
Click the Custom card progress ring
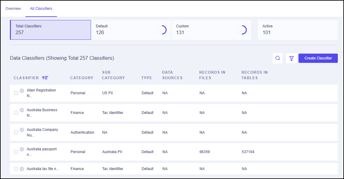[244, 30]
